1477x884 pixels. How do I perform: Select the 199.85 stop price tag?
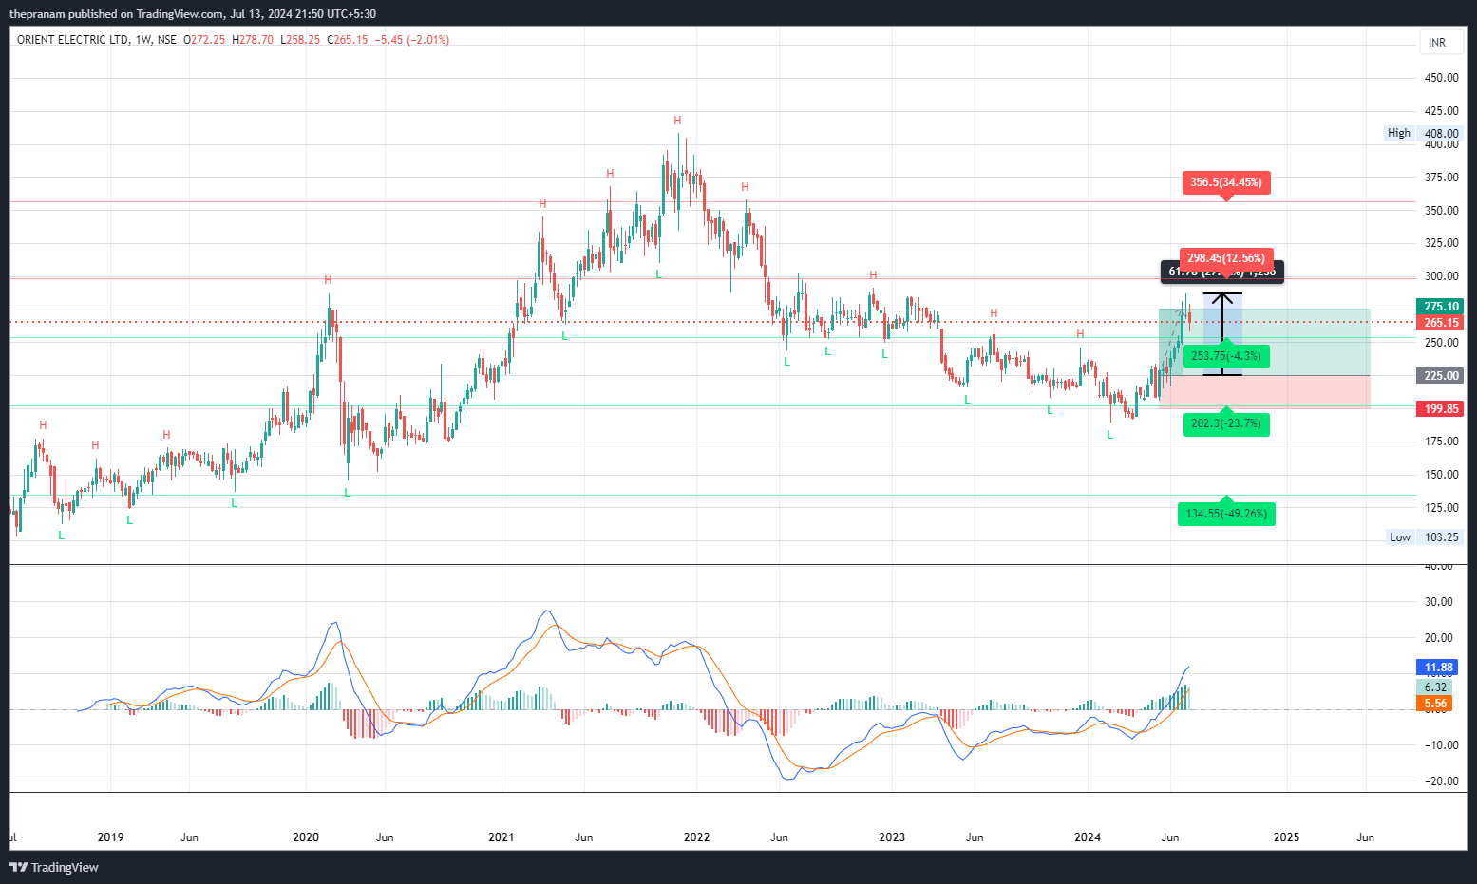(x=1441, y=409)
